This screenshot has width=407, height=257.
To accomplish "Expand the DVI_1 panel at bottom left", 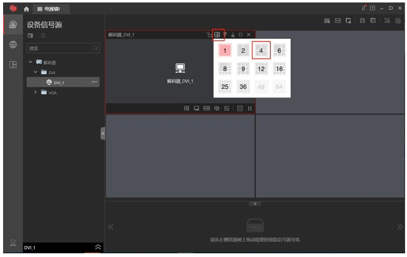I will pos(96,247).
